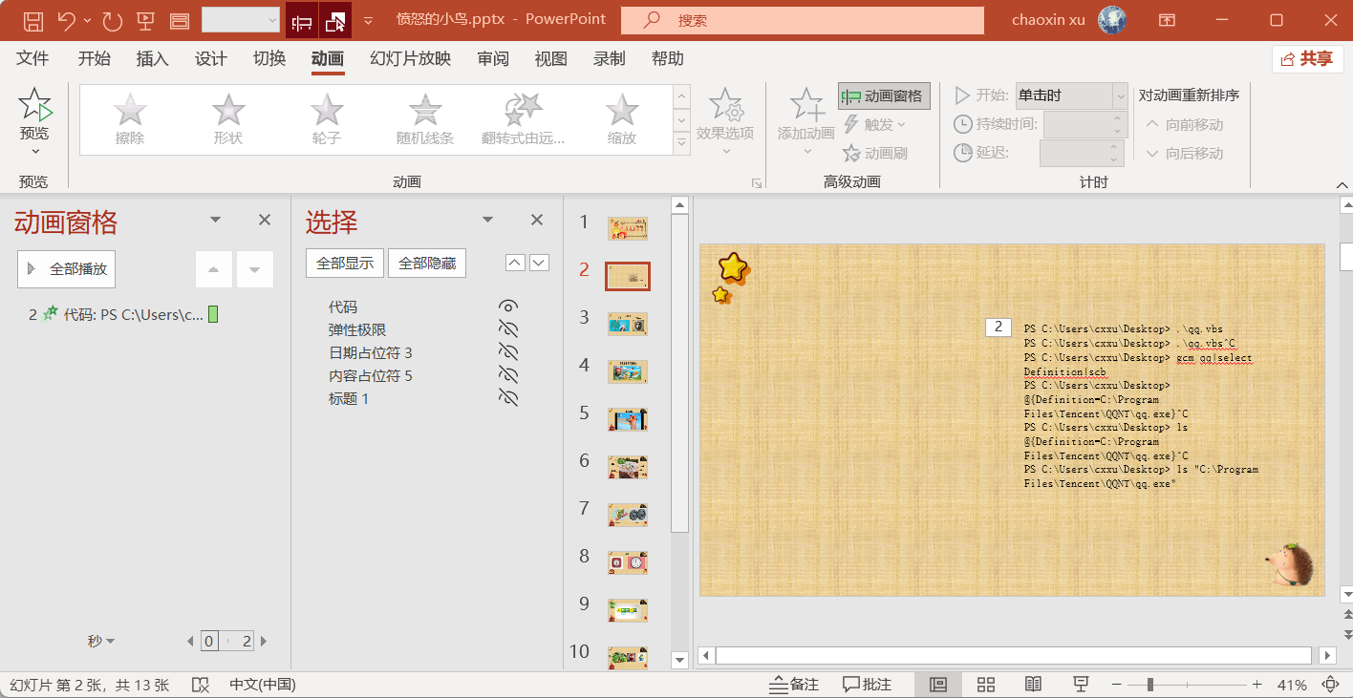This screenshot has width=1353, height=698.
Task: Hide the 代码 object with its eye icon
Action: (x=508, y=307)
